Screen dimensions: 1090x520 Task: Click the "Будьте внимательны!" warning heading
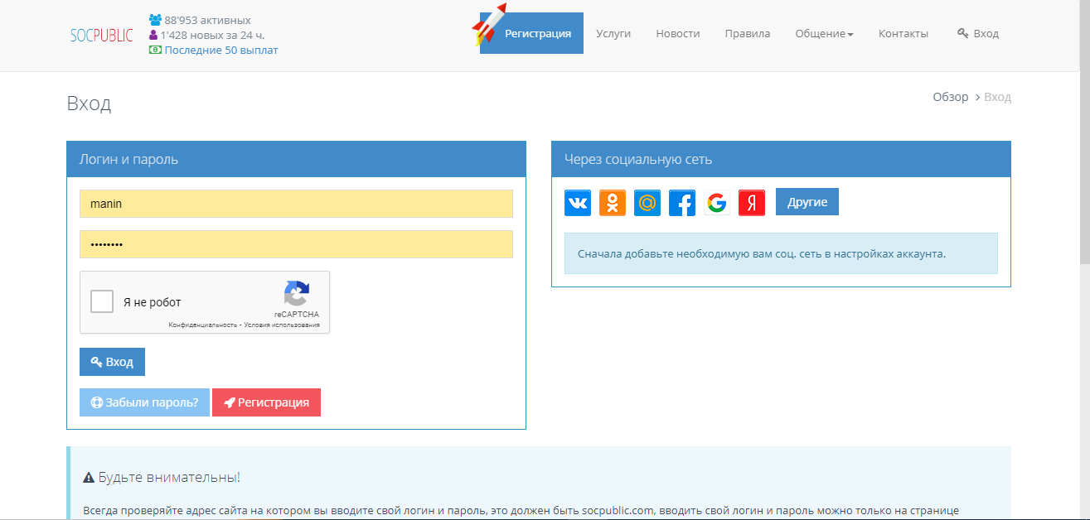coord(169,478)
